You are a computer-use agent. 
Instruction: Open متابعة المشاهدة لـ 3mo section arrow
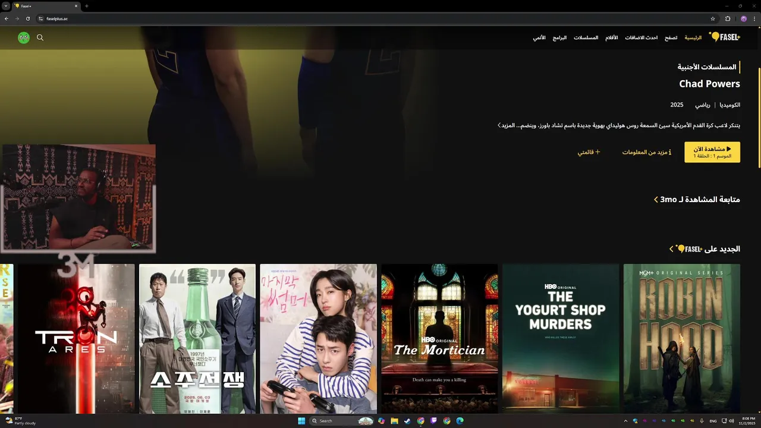point(656,200)
